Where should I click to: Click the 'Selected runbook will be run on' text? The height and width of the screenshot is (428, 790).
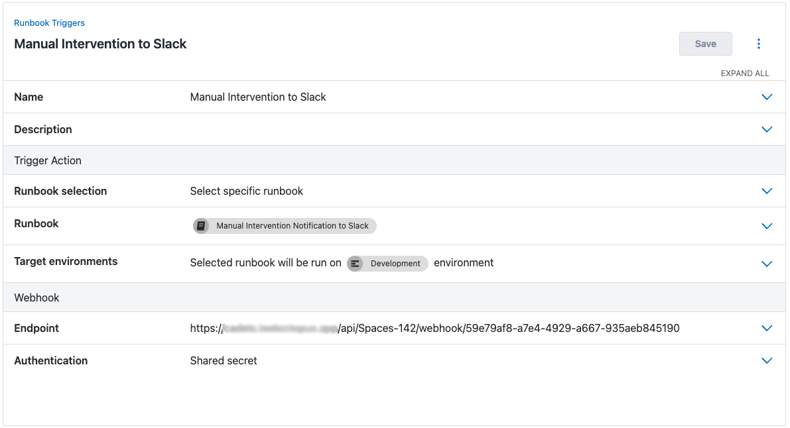coord(265,263)
